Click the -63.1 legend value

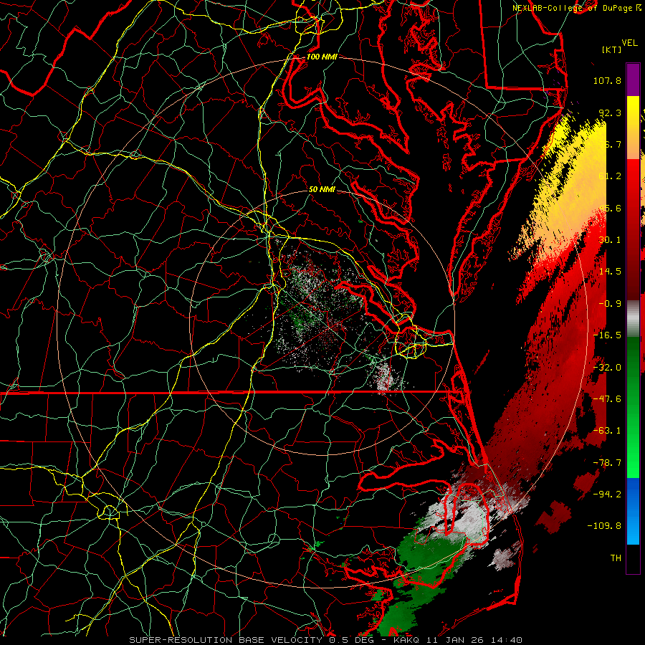[x=607, y=431]
